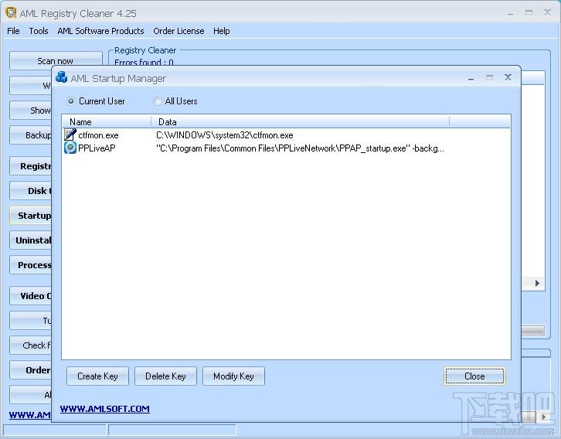Open the AML Software Products menu
Image resolution: width=561 pixels, height=439 pixels.
pyautogui.click(x=100, y=31)
